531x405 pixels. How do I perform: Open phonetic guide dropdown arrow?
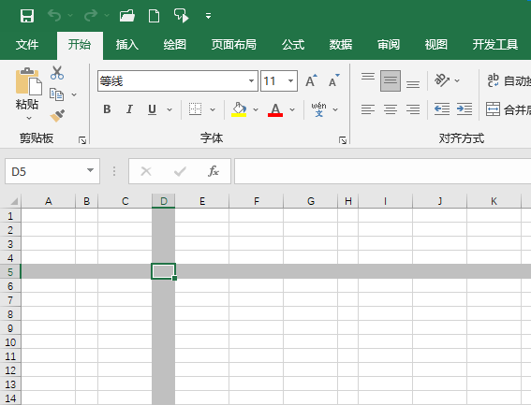[x=335, y=109]
